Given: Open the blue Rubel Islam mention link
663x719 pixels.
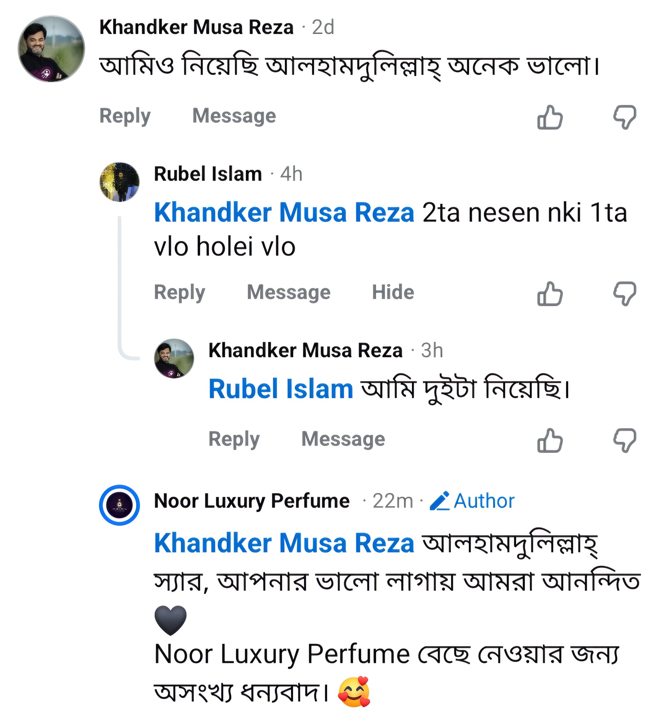Looking at the screenshot, I should pyautogui.click(x=281, y=389).
